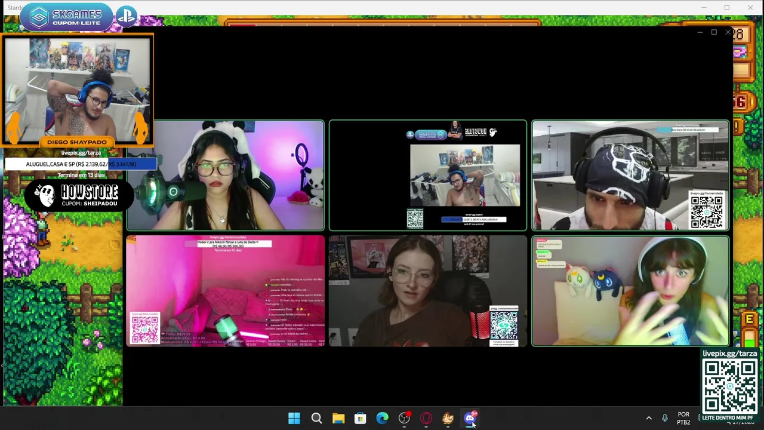Maximize the Stardew Valley window

click(727, 8)
